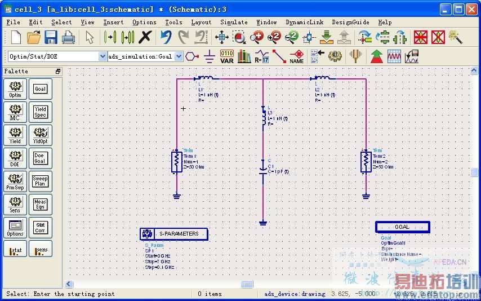Open data display with the waveform icon
Image resolution: width=481 pixels, height=301 pixels.
click(x=394, y=56)
